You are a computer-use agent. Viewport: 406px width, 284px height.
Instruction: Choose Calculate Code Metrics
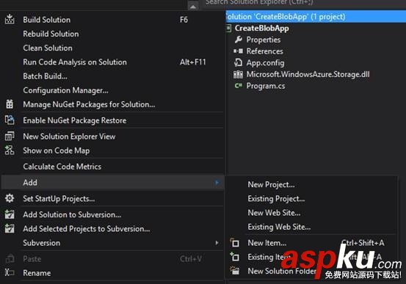(112, 166)
